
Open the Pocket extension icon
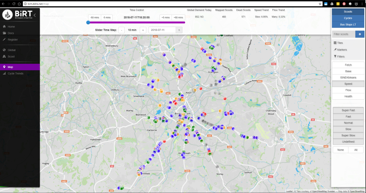tap(356, 4)
